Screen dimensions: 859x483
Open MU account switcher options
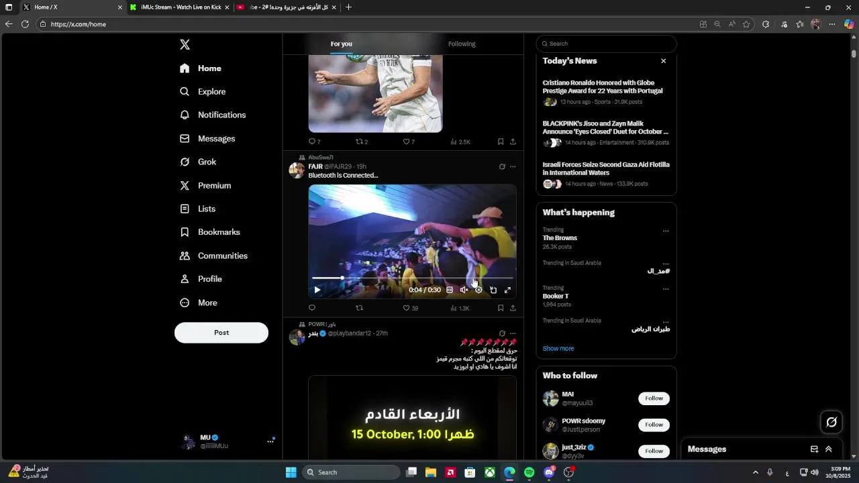coord(270,441)
